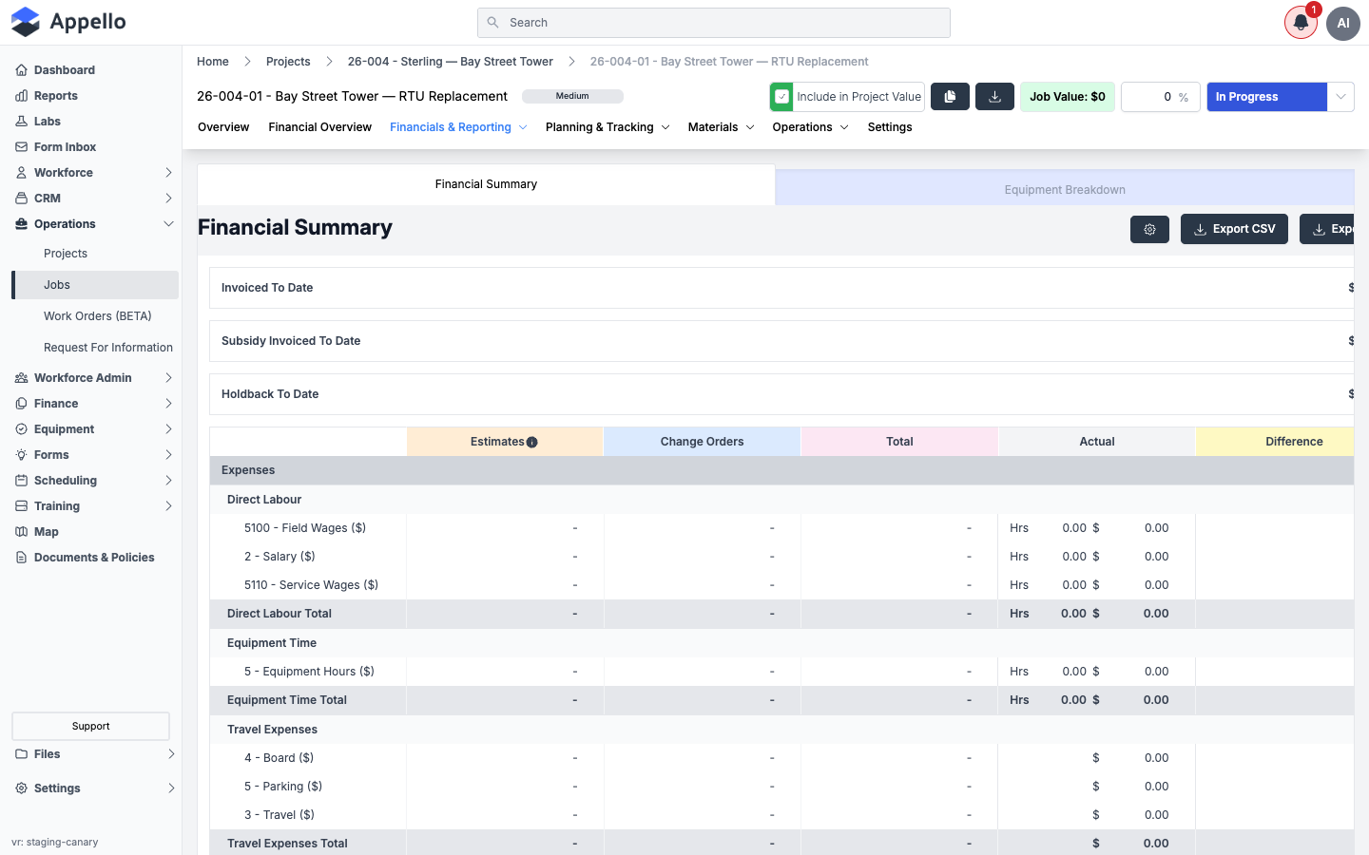Select the Financial Summary tab

pyautogui.click(x=486, y=184)
